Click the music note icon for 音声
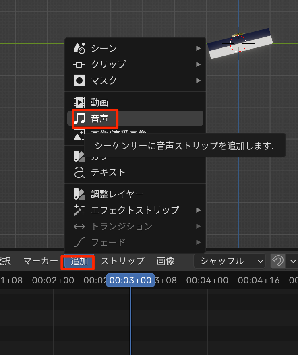 pos(80,118)
